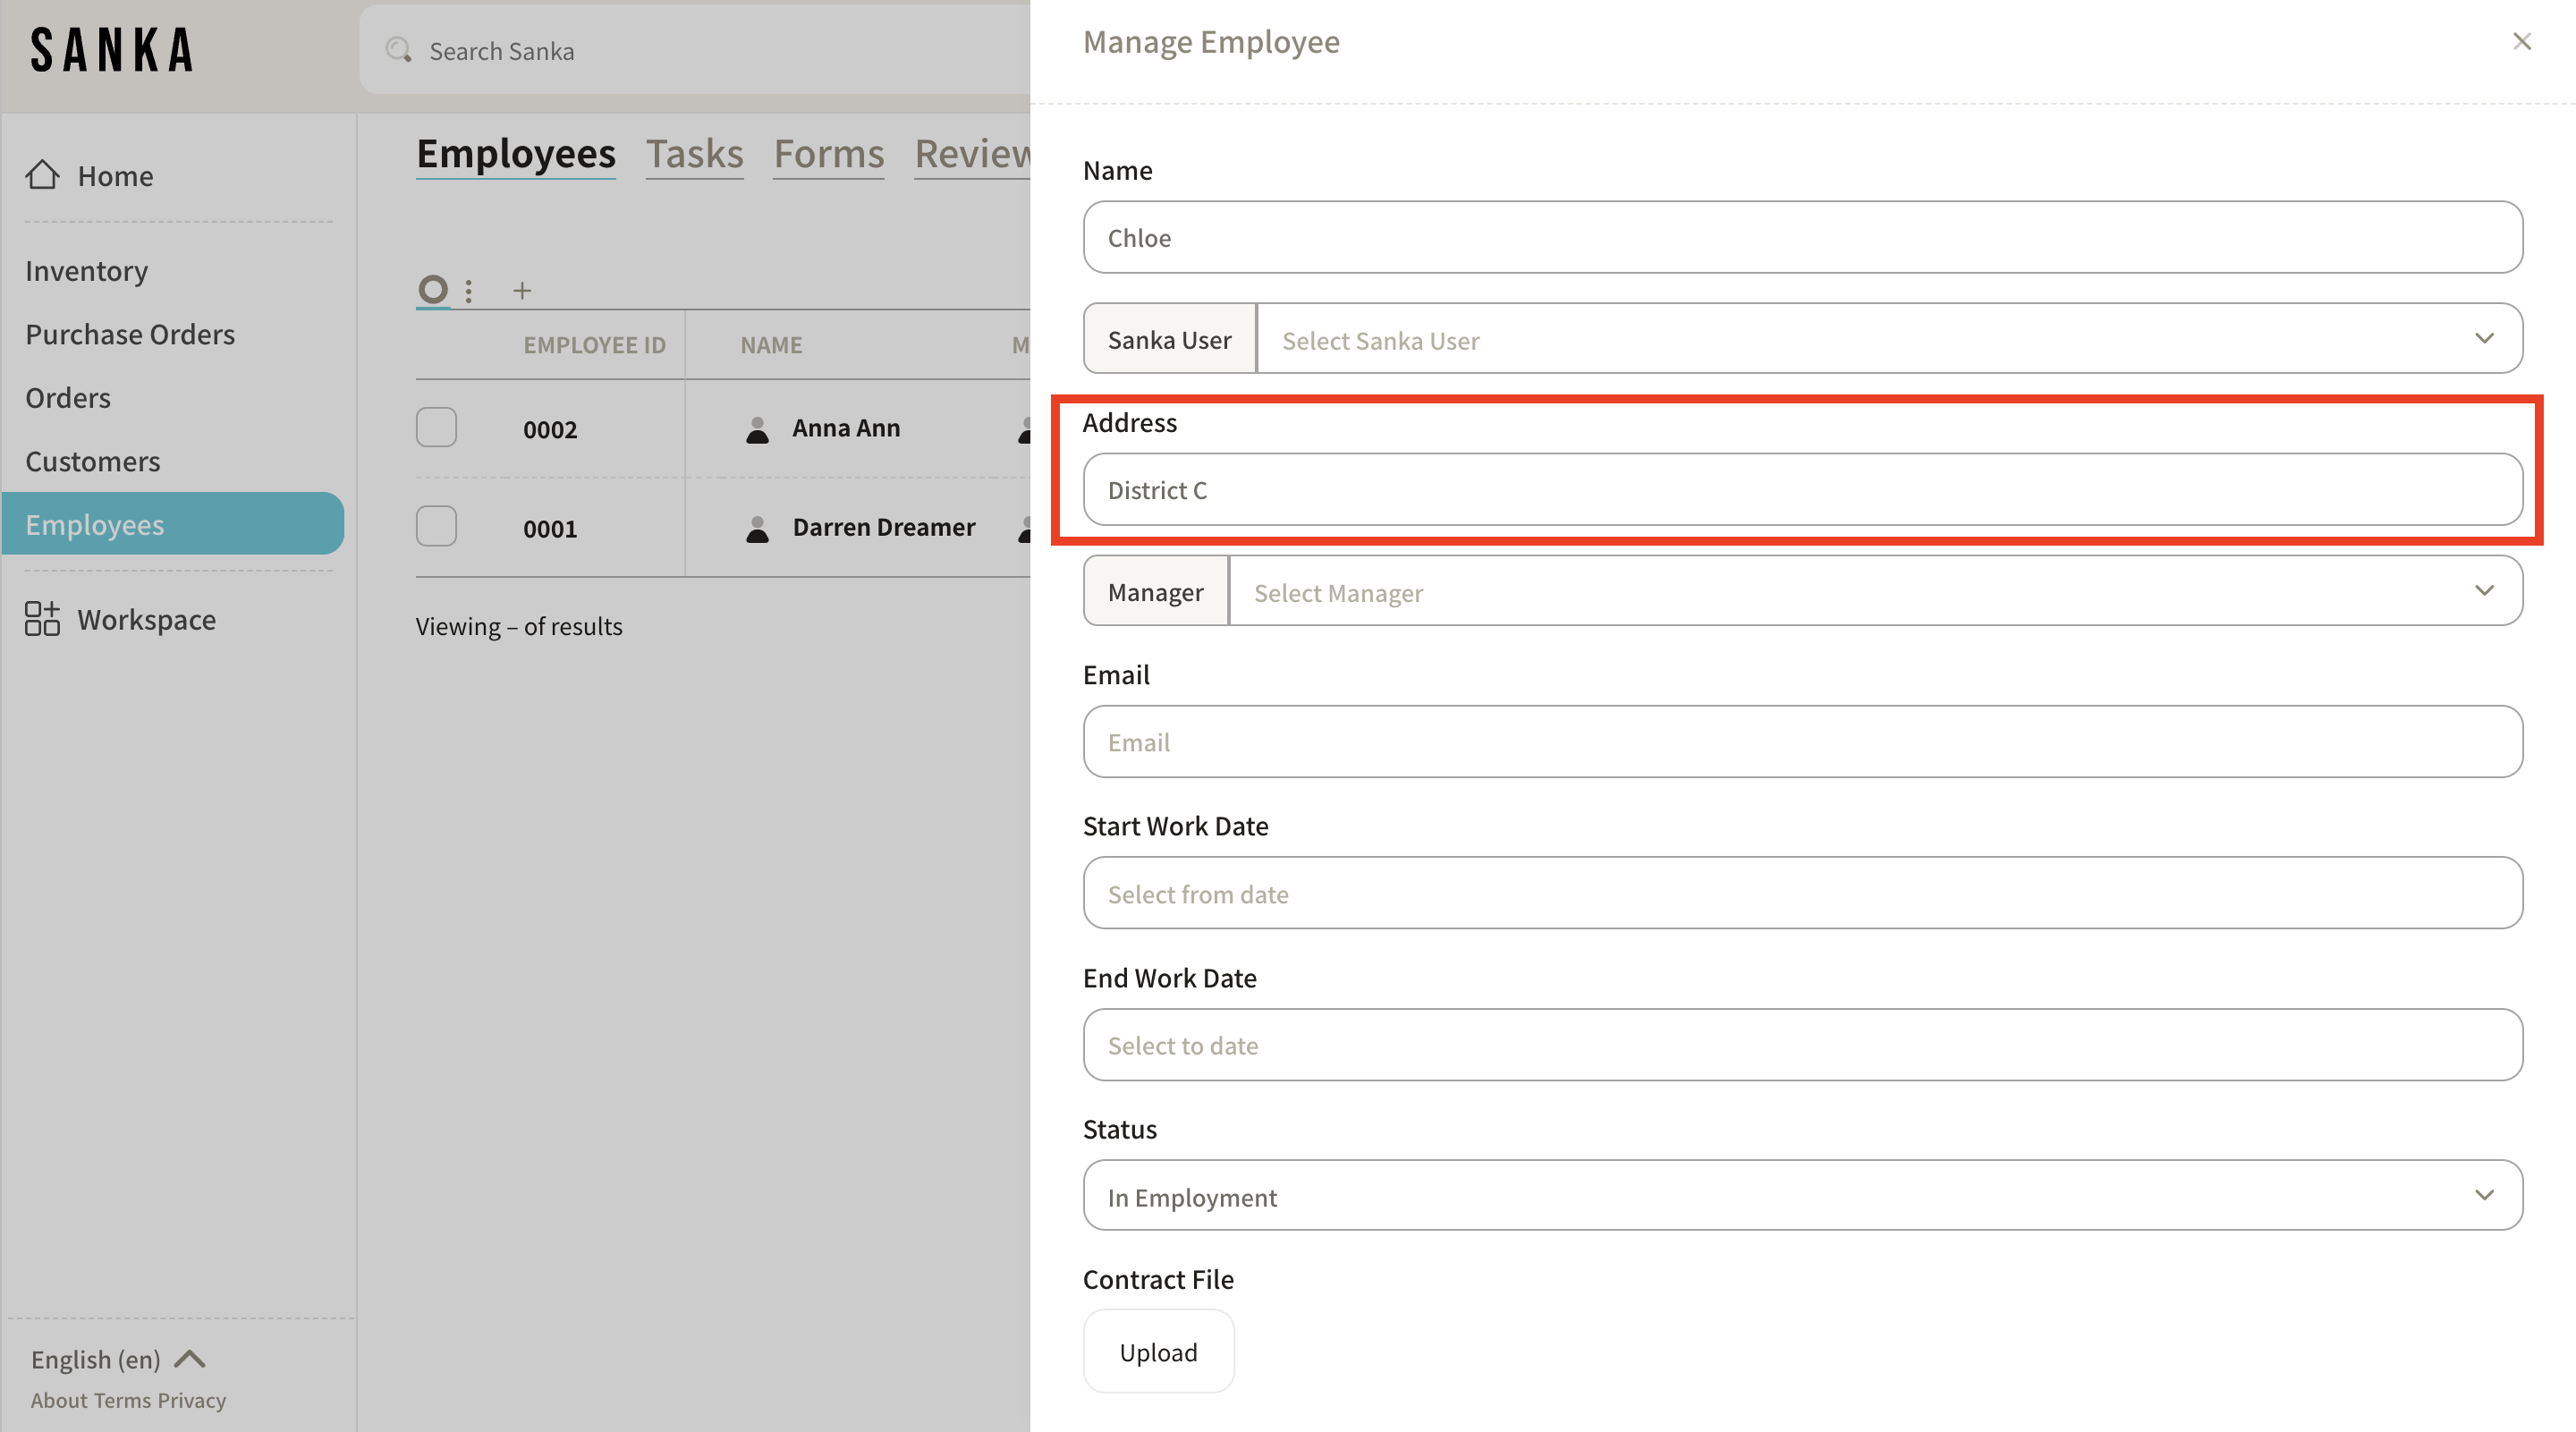Open the Select Manager dropdown
Screen dimensions: 2576x1432
(x=1874, y=592)
